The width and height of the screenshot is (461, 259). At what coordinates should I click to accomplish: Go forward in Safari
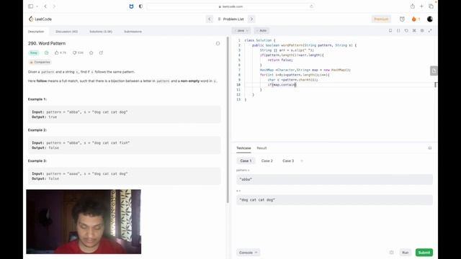[x=54, y=6]
